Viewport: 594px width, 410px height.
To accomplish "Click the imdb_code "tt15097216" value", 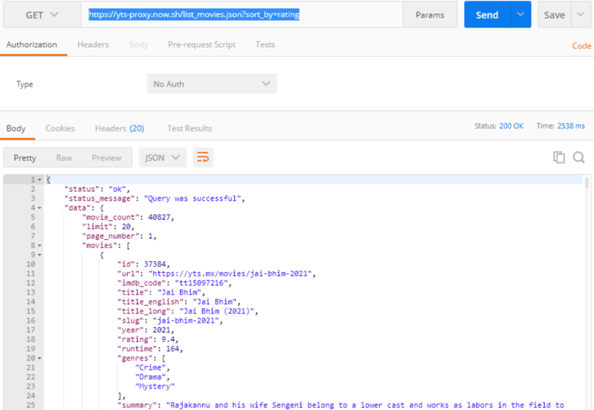I will tap(201, 283).
